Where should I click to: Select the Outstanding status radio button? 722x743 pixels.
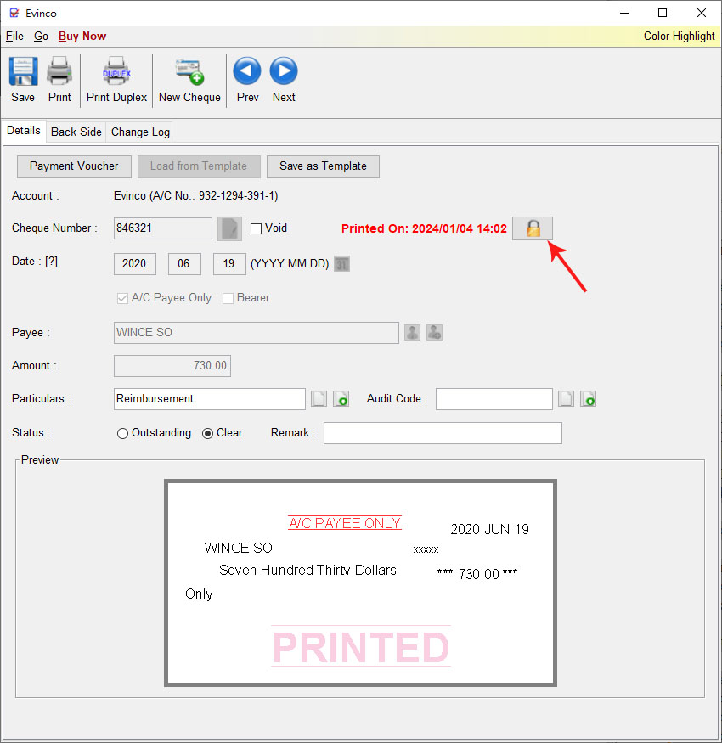coord(122,433)
